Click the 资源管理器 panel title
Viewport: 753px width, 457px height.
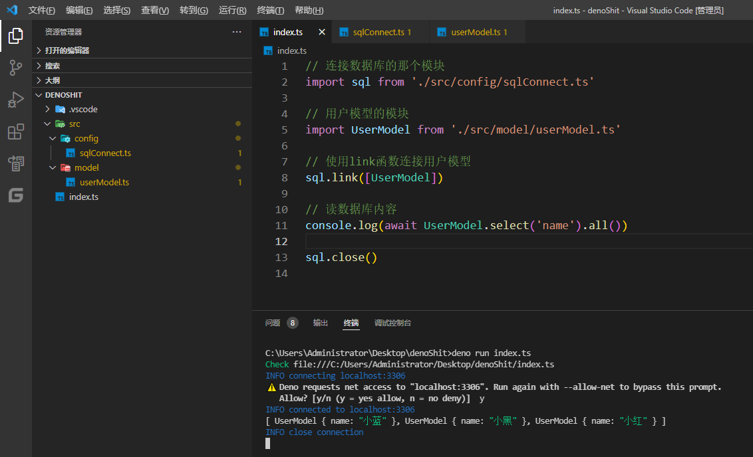tap(63, 32)
